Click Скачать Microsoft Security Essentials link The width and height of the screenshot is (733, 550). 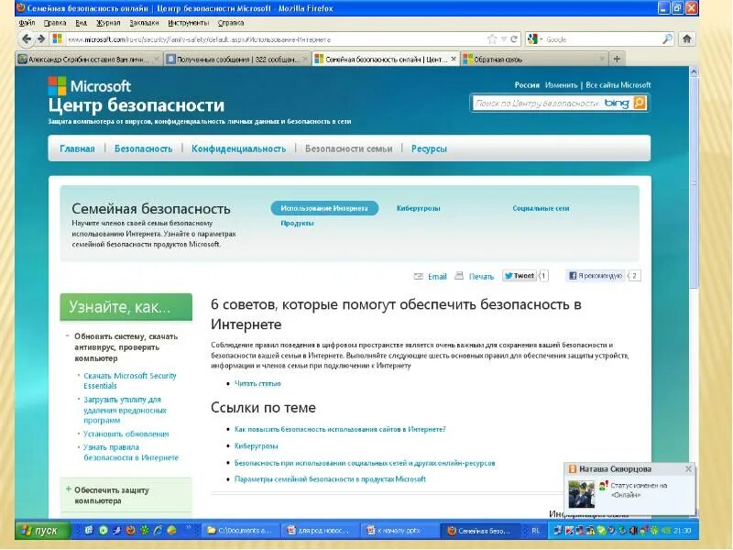[x=130, y=380]
